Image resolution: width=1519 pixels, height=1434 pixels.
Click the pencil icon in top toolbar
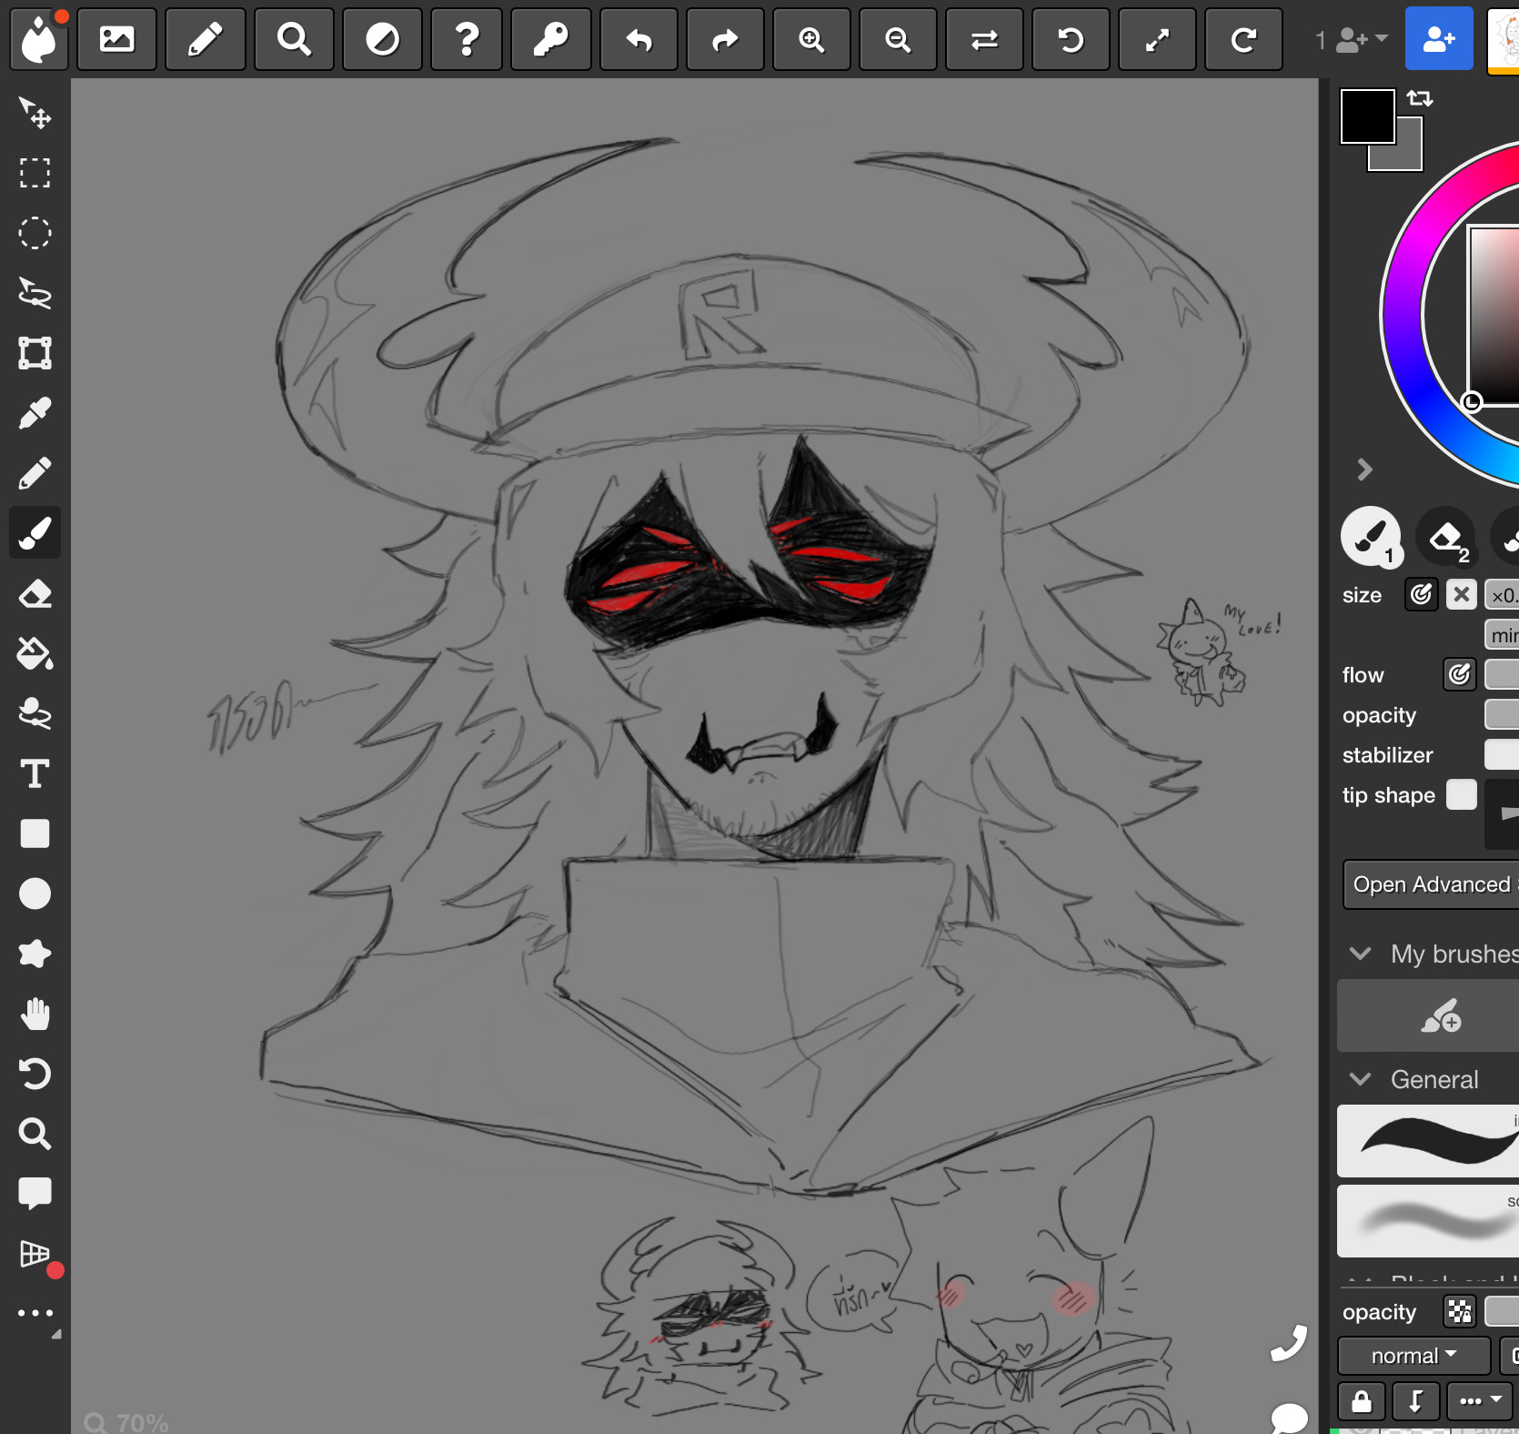[205, 39]
